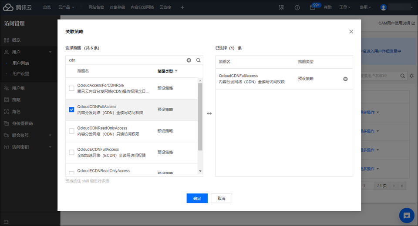Open 对象存储 in top navigation
Screen dimensions: 418x226
click(117, 7)
